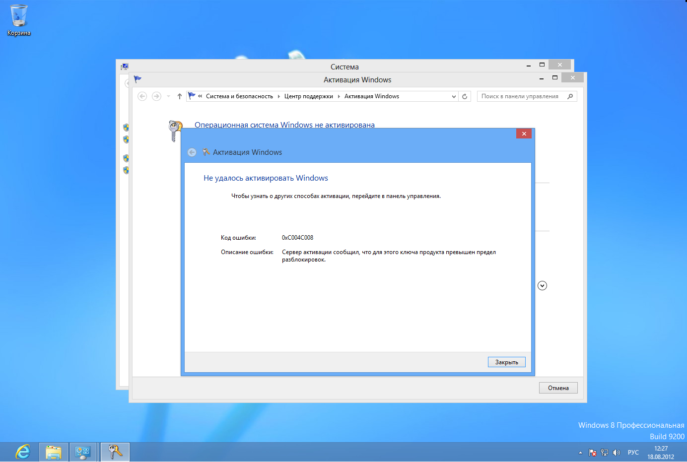
Task: Click the Forward navigation arrow in the Активация Windows window
Action: [156, 96]
